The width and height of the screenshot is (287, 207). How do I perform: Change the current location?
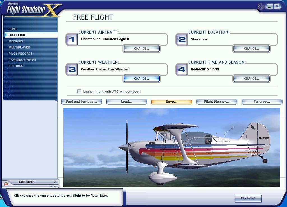[251, 49]
